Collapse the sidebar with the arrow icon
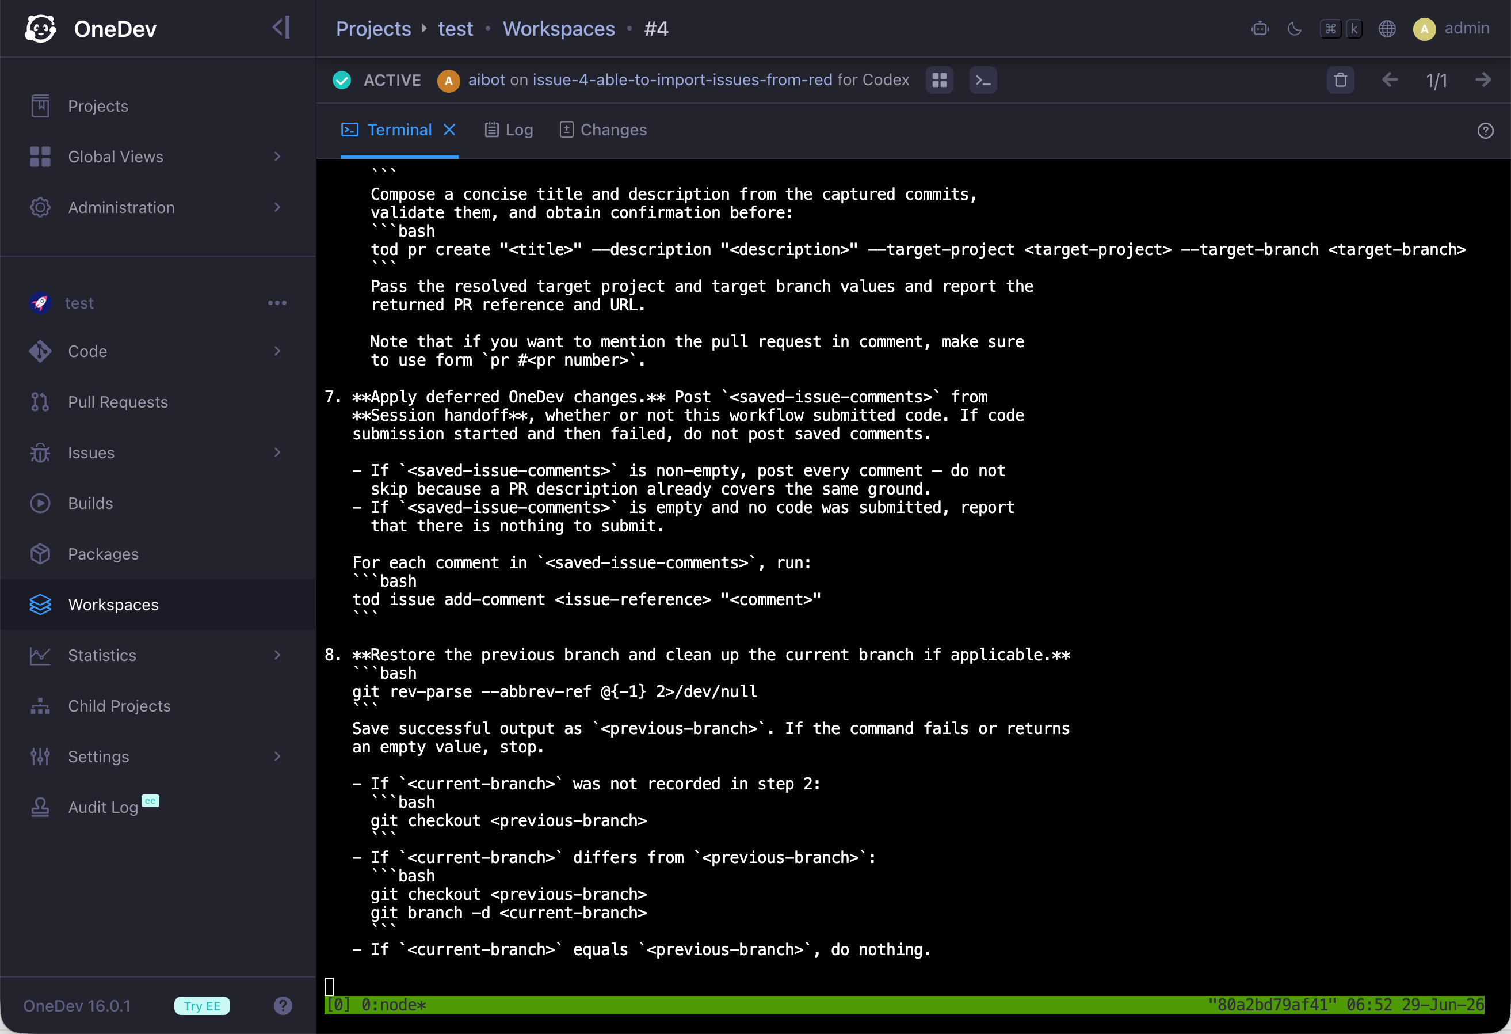 pyautogui.click(x=281, y=27)
